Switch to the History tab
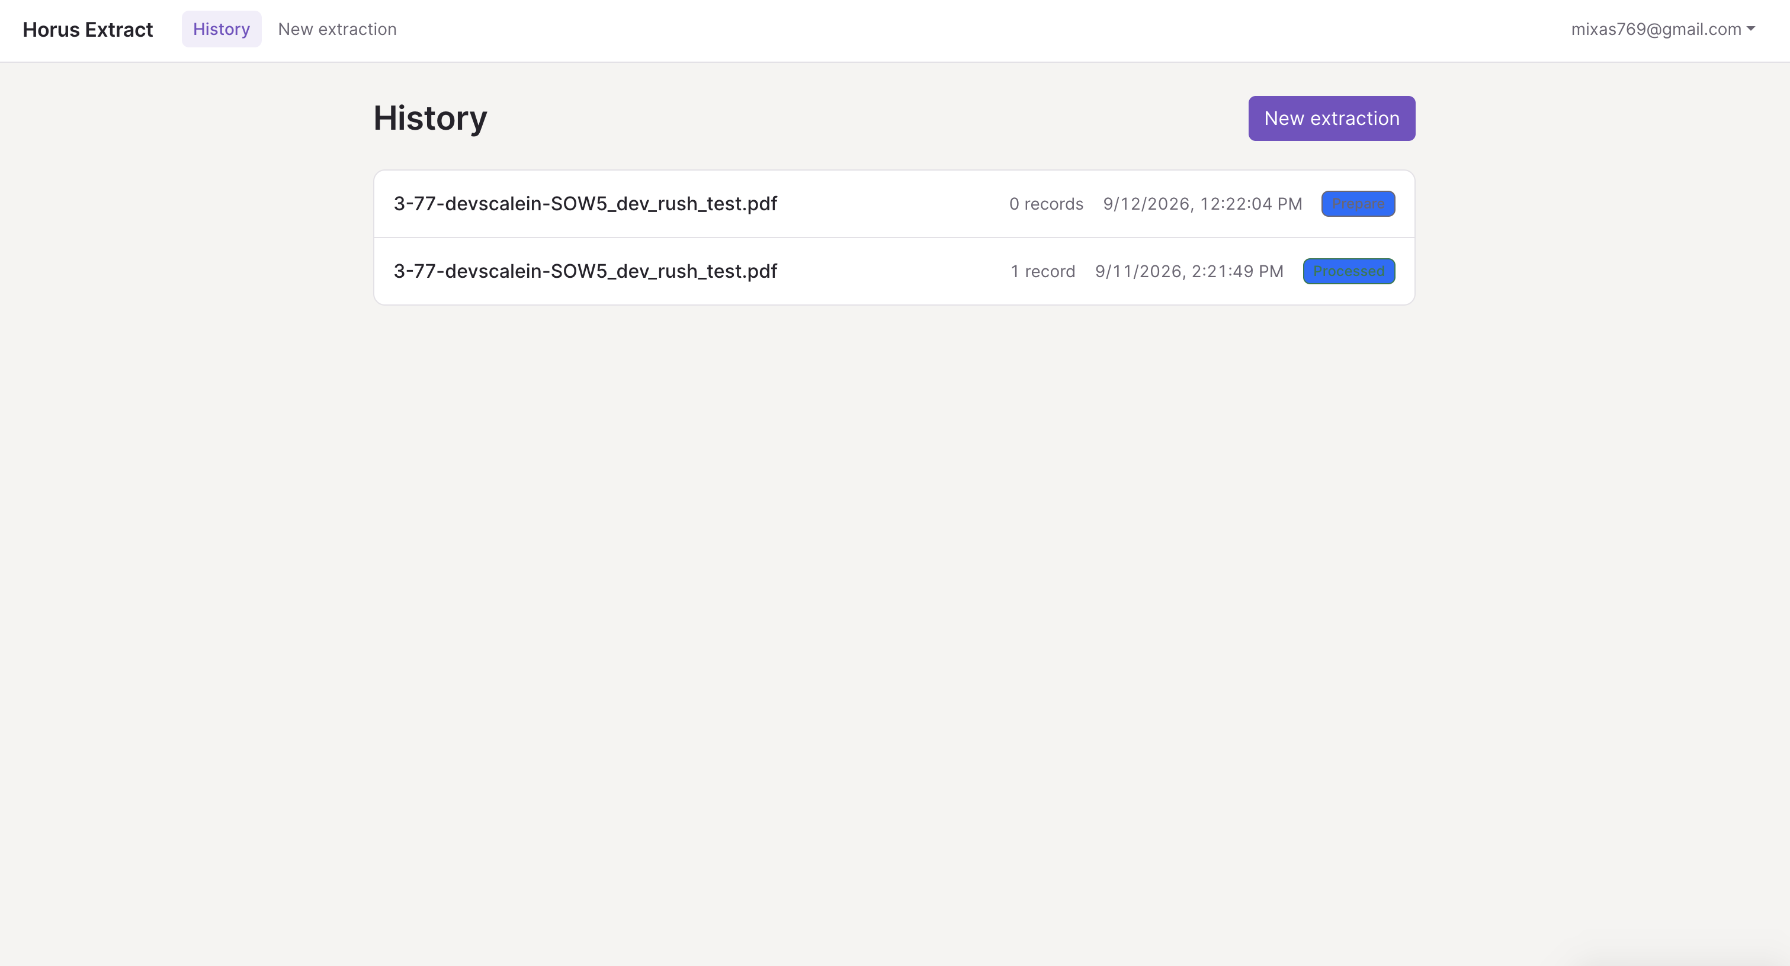Viewport: 1790px width, 966px height. pyautogui.click(x=221, y=29)
